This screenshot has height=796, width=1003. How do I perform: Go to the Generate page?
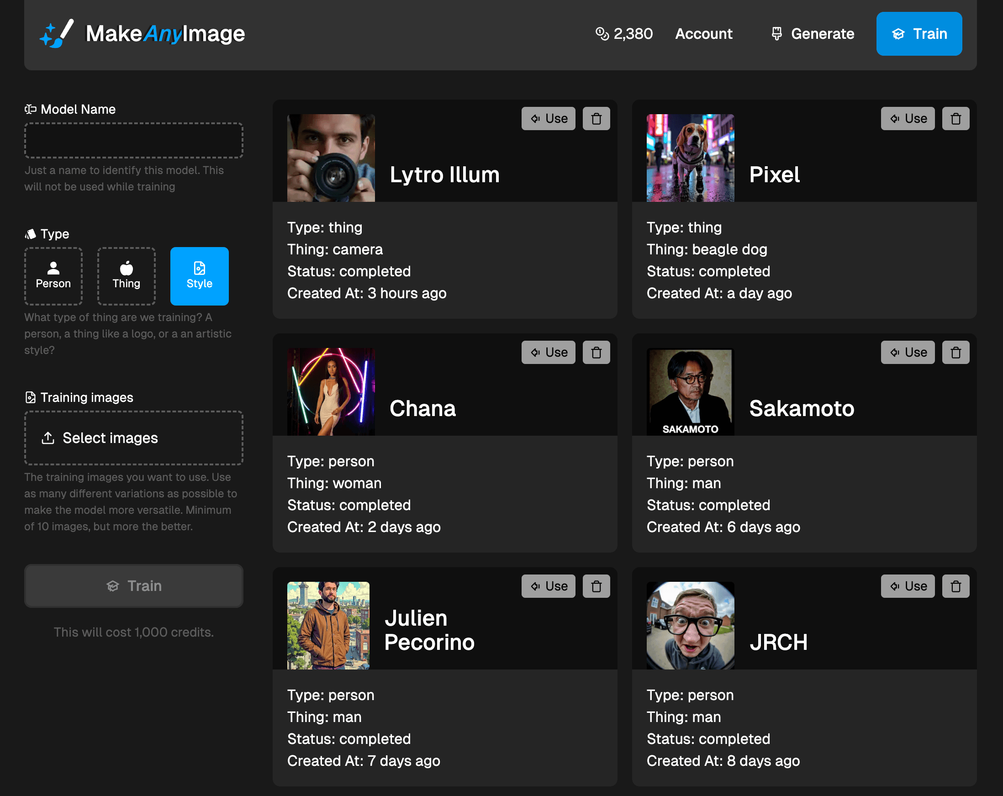coord(812,33)
